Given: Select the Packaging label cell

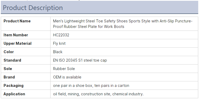Looking at the screenshot, I should click(26, 85).
